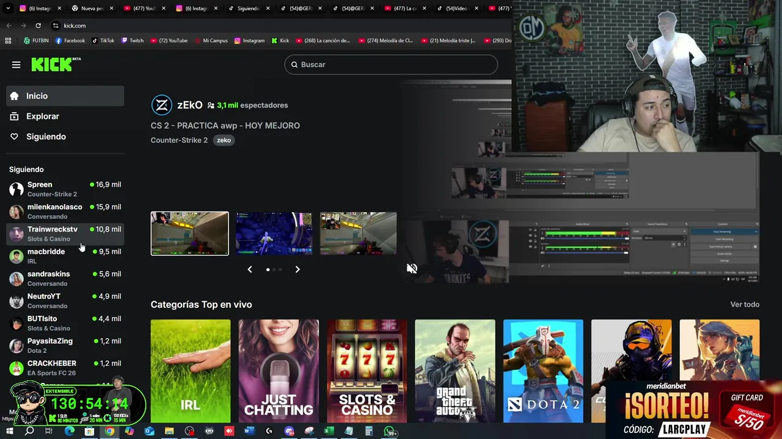
Task: Unmute the featured stream preview
Action: 412,268
